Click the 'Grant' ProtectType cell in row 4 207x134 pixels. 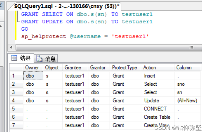[126, 101]
